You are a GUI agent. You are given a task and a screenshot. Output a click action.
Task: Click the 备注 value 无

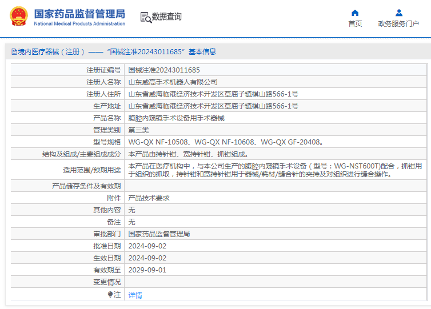point(131,222)
